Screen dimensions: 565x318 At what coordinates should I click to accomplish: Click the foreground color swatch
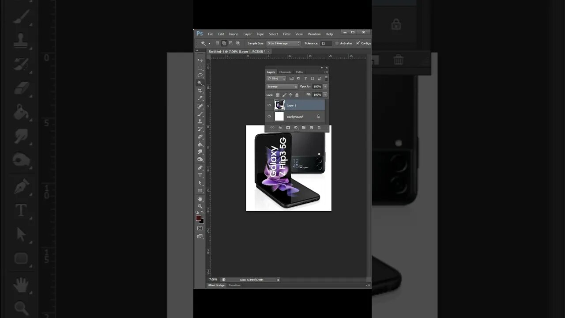pyautogui.click(x=199, y=218)
